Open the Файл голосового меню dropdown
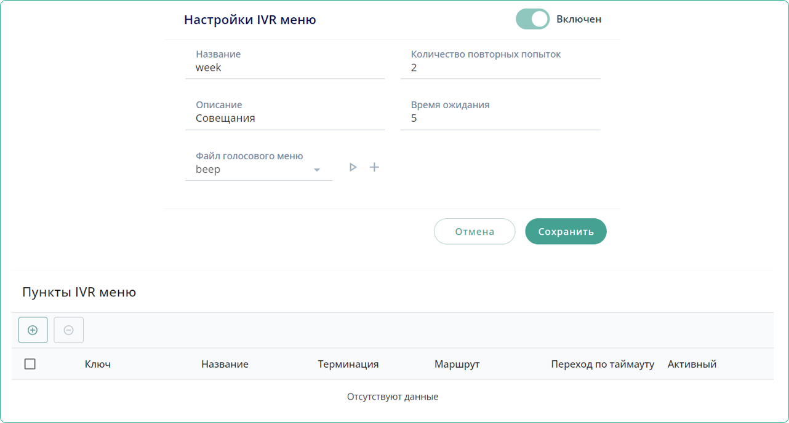 (258, 170)
